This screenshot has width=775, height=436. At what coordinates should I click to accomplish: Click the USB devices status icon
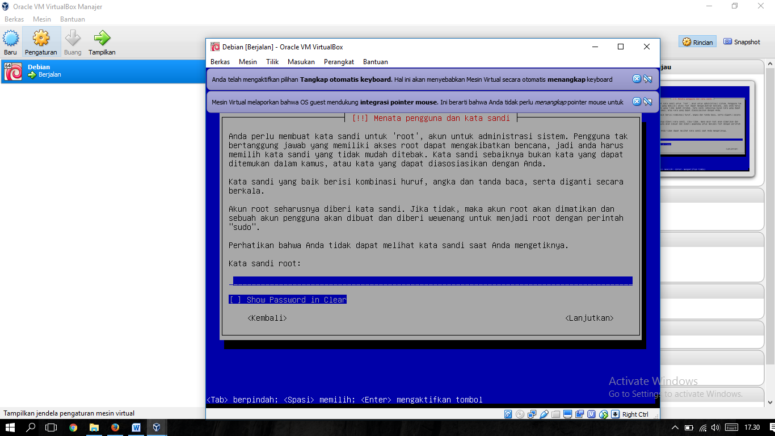[544, 414]
